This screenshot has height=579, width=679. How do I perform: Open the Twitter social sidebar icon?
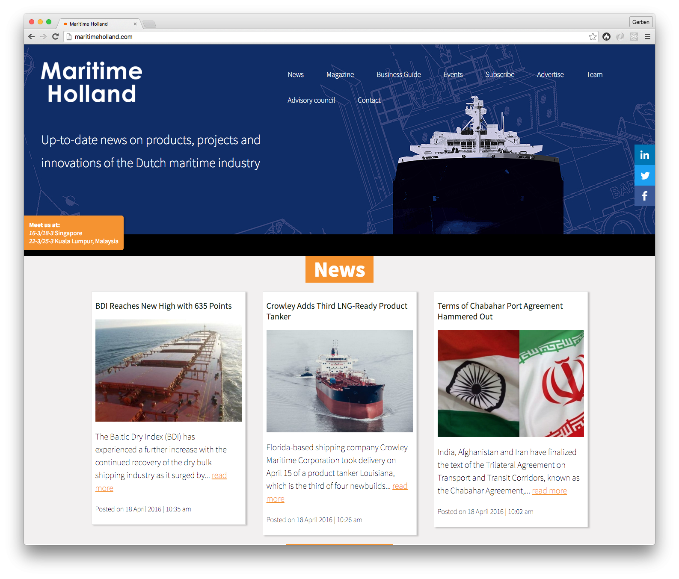[x=645, y=175]
